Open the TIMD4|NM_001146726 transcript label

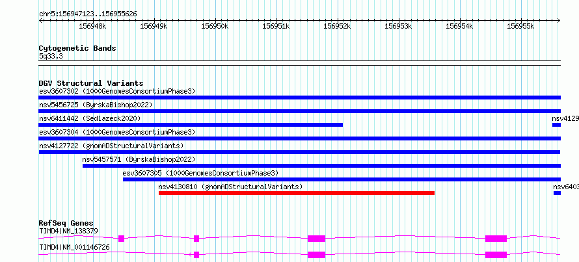74,247
